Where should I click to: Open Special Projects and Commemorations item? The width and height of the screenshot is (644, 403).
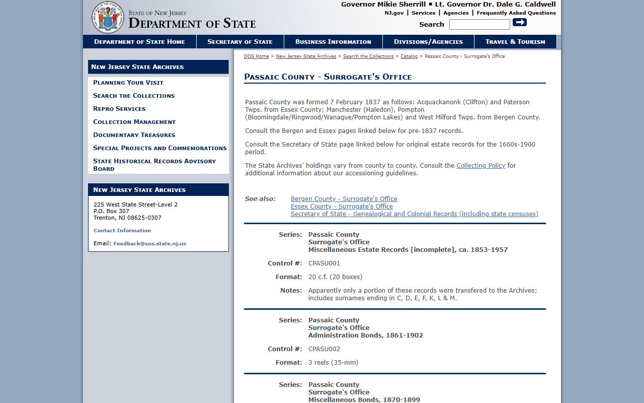[160, 148]
